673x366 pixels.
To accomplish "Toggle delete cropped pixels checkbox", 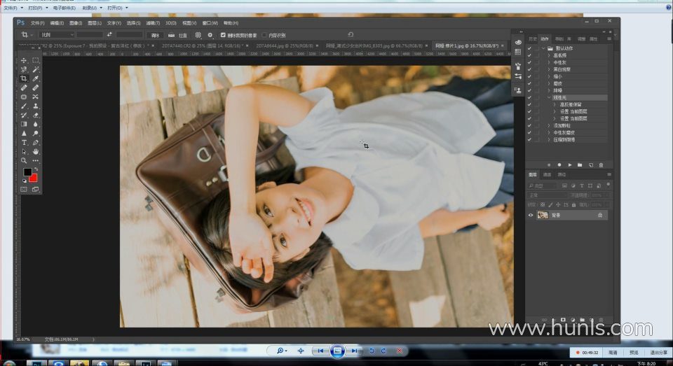I will pos(223,35).
